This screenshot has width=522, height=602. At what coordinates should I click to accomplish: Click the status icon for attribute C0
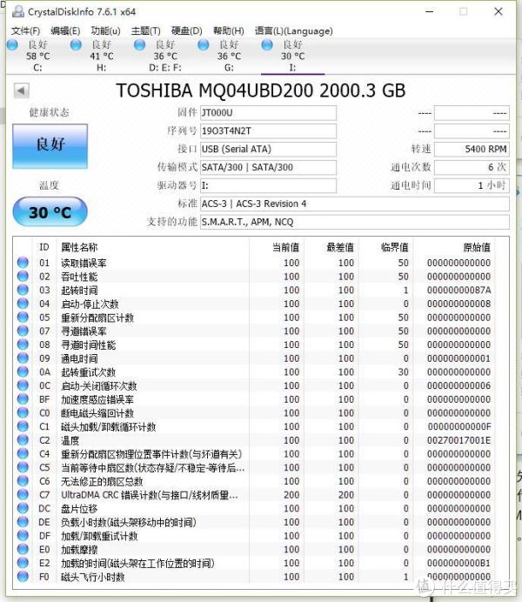23,412
